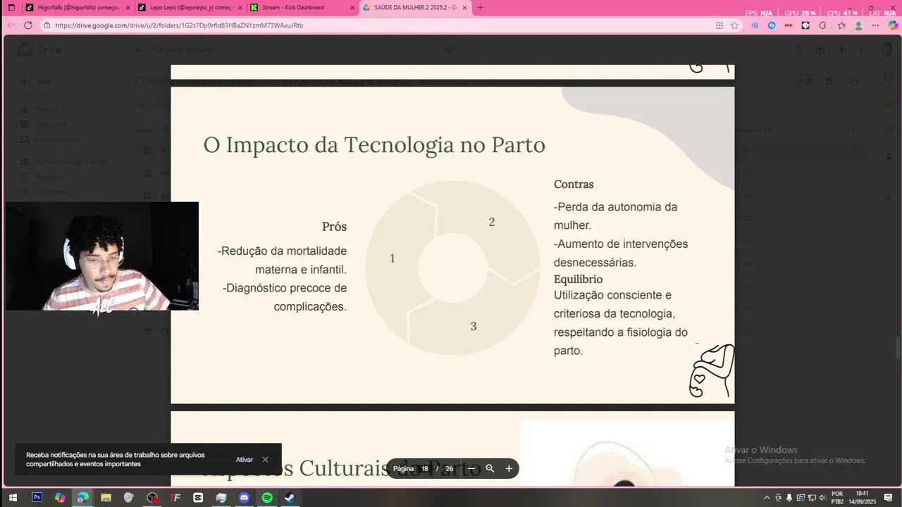Open the browser split screen apps icon
902x507 pixels.
tap(719, 25)
